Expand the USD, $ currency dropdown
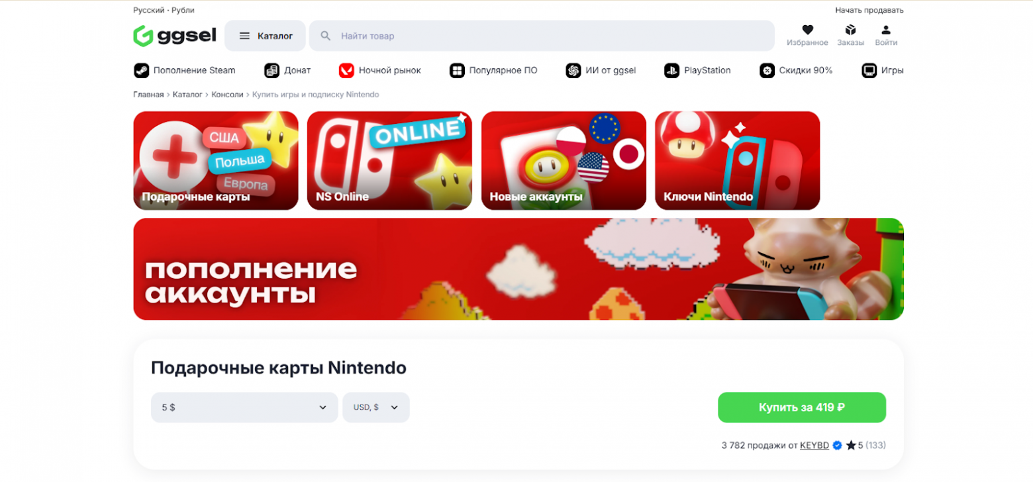Screen dimensions: 1033x482 click(376, 407)
